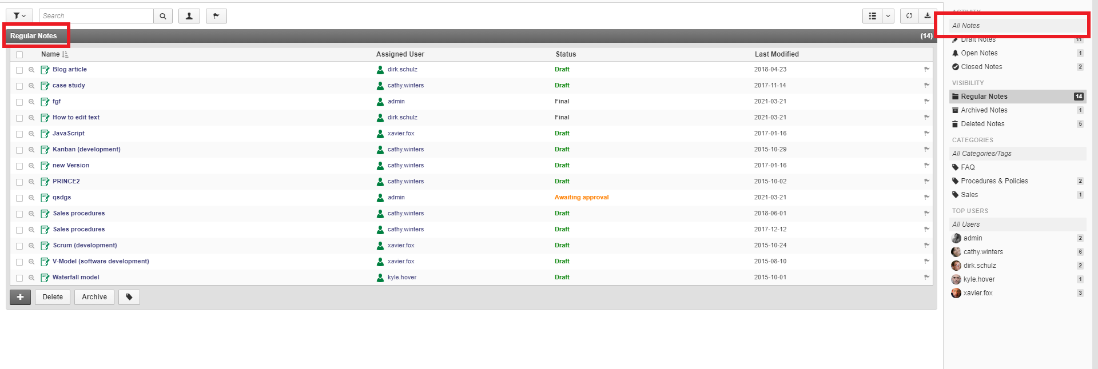Click into the Search input field
The image size is (1098, 369).
96,16
